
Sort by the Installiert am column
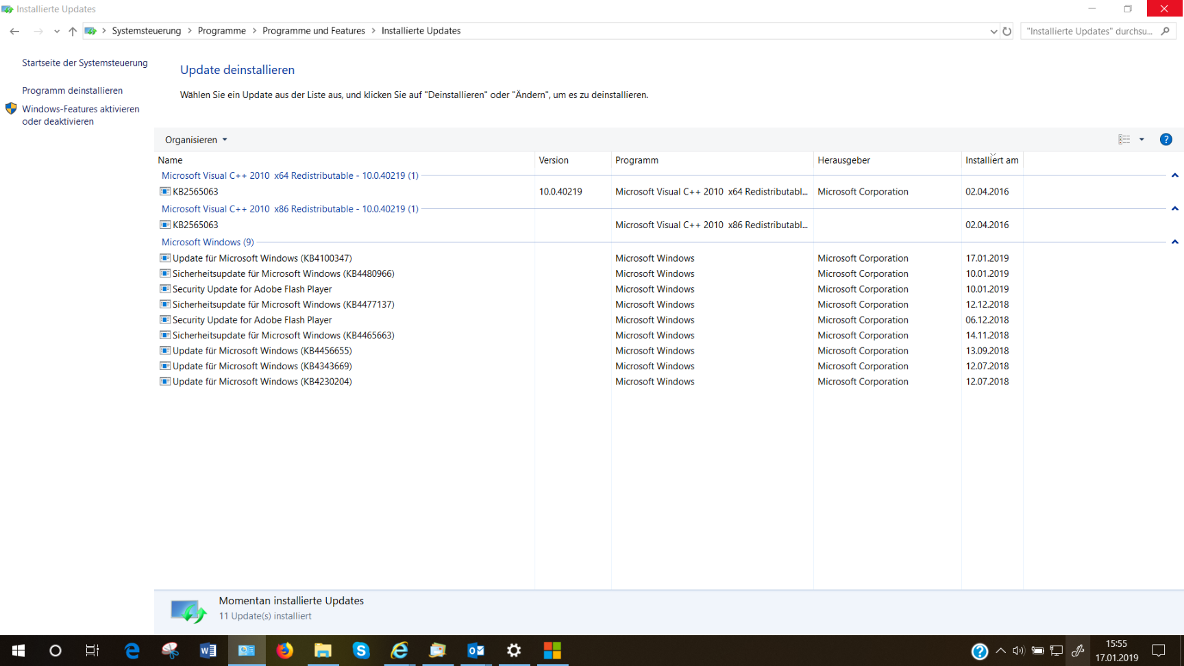992,160
